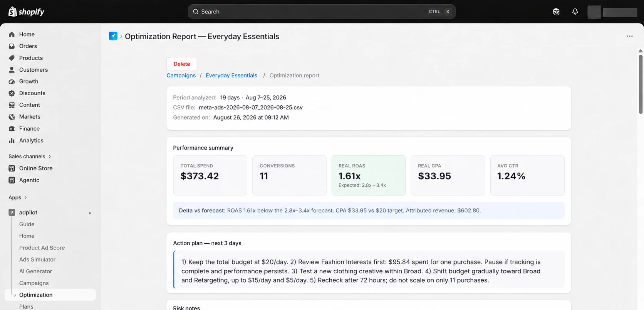The height and width of the screenshot is (310, 644).
Task: Click the Growth target icon
Action: (x=12, y=81)
